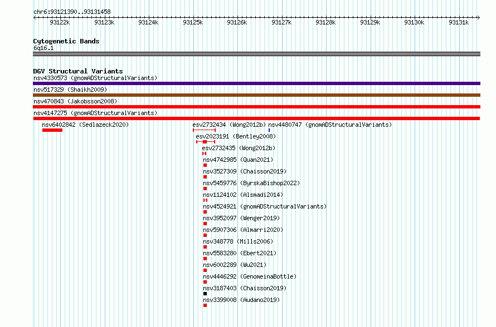The image size is (496, 327).
Task: Open nsv5583280 (Ebert2021) label
Action: coord(240,253)
